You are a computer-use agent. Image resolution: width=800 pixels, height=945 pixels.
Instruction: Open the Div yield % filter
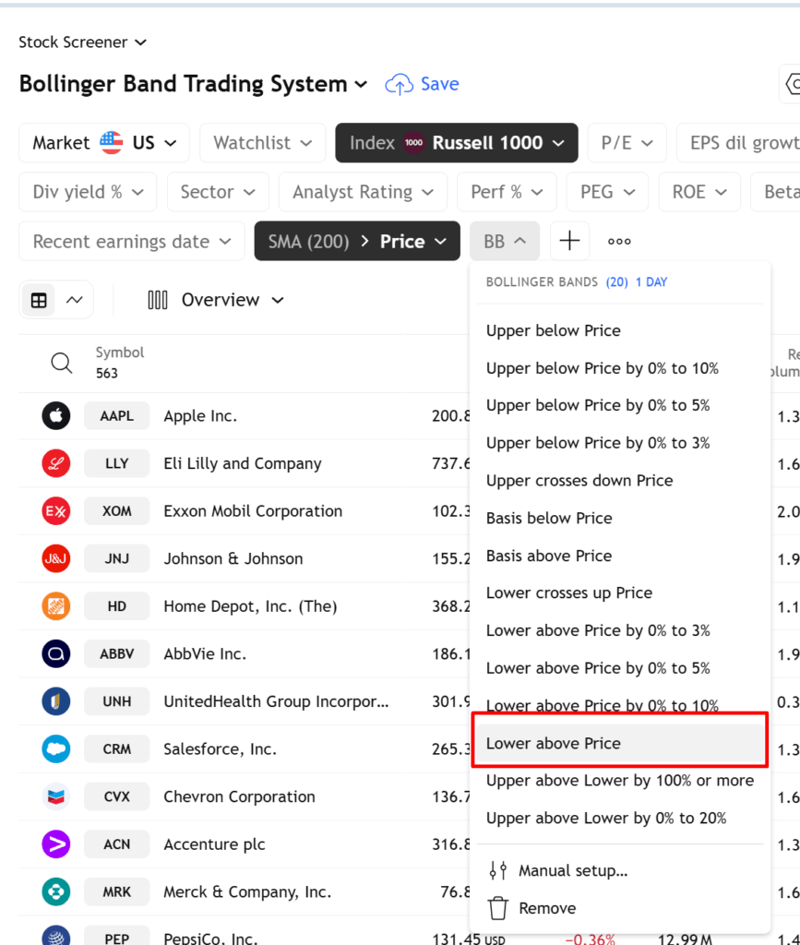pos(88,192)
